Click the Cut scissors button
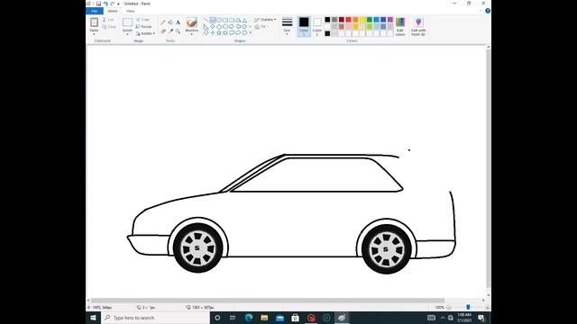Viewport: 577px width, 324px height. (109, 20)
